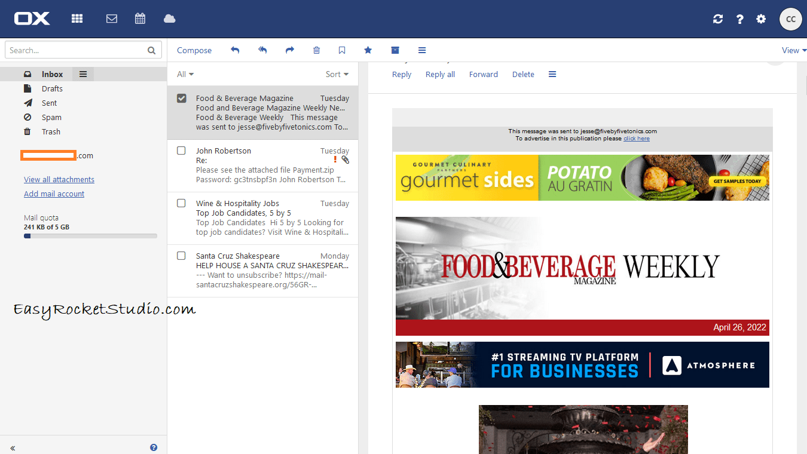Click Reply all in message header
The image size is (807, 454).
[x=440, y=74]
